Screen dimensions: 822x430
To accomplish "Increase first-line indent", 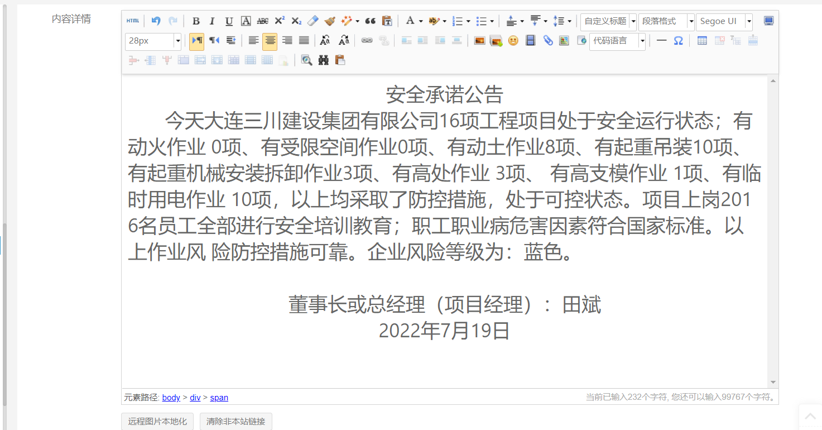I will pyautogui.click(x=231, y=41).
